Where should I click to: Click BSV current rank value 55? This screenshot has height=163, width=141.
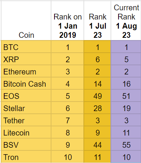point(126,144)
